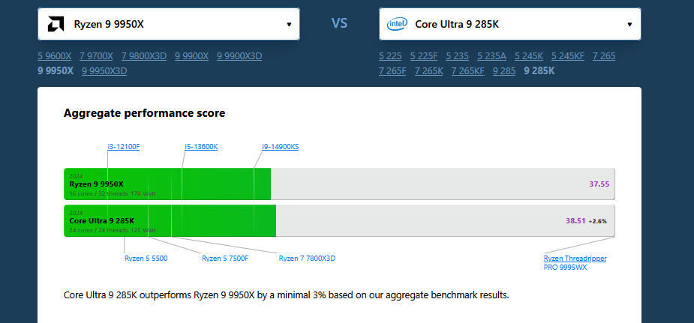This screenshot has width=694, height=323.
Task: Open the i5-13600K reference link
Action: point(201,147)
